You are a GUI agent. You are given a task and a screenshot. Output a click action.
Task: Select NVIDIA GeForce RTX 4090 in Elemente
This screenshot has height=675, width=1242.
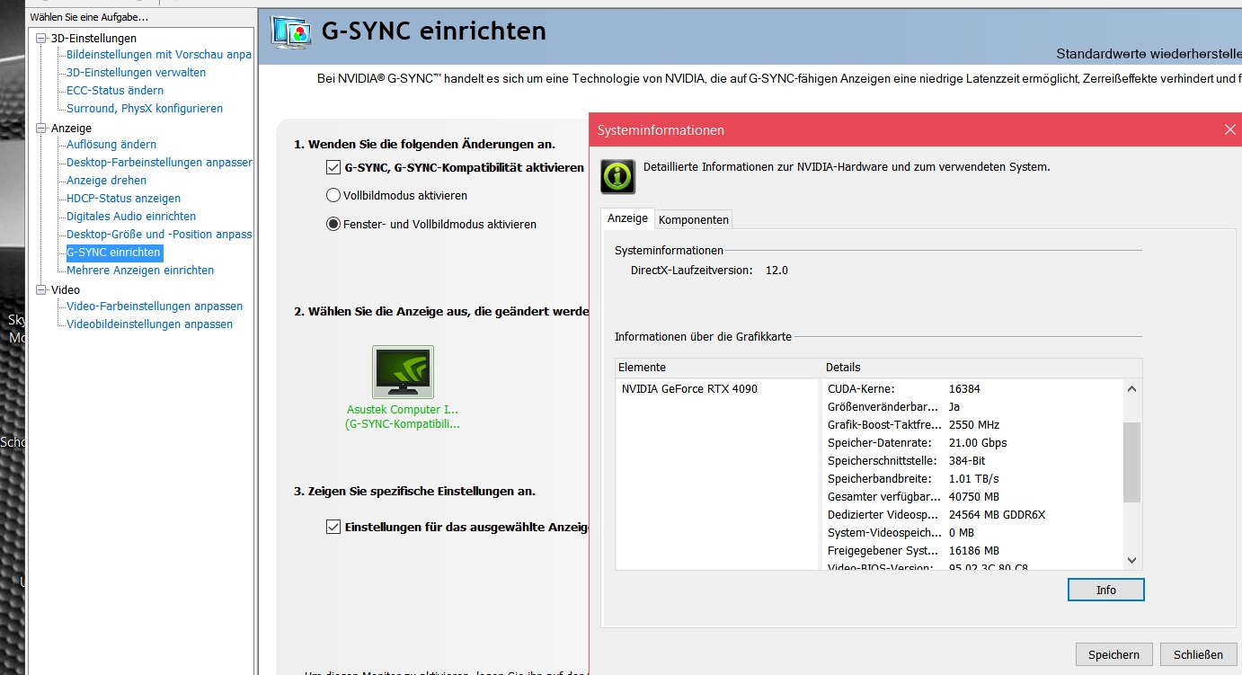pyautogui.click(x=689, y=389)
